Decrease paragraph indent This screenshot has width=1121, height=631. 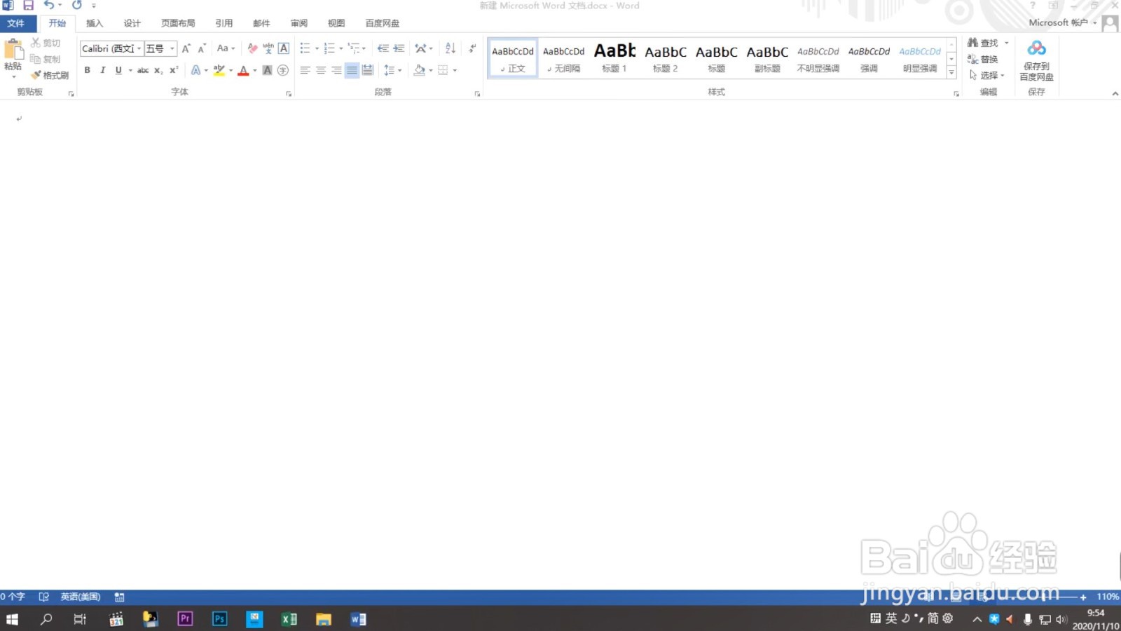coord(383,48)
